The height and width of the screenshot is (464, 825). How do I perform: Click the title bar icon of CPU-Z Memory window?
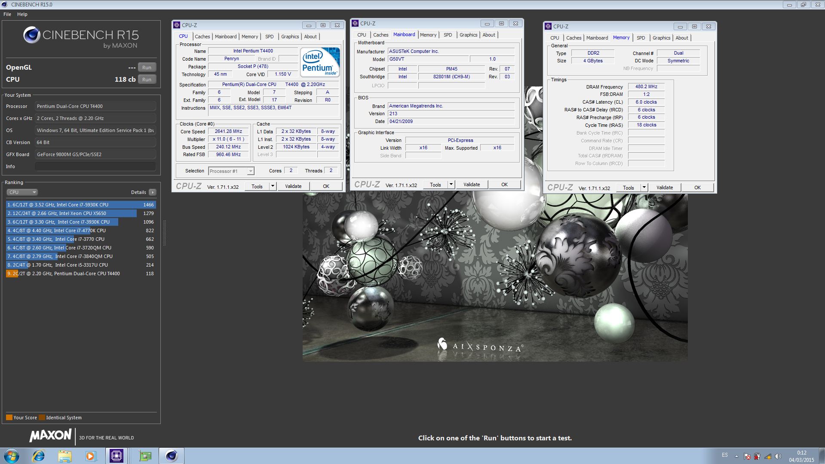(548, 26)
